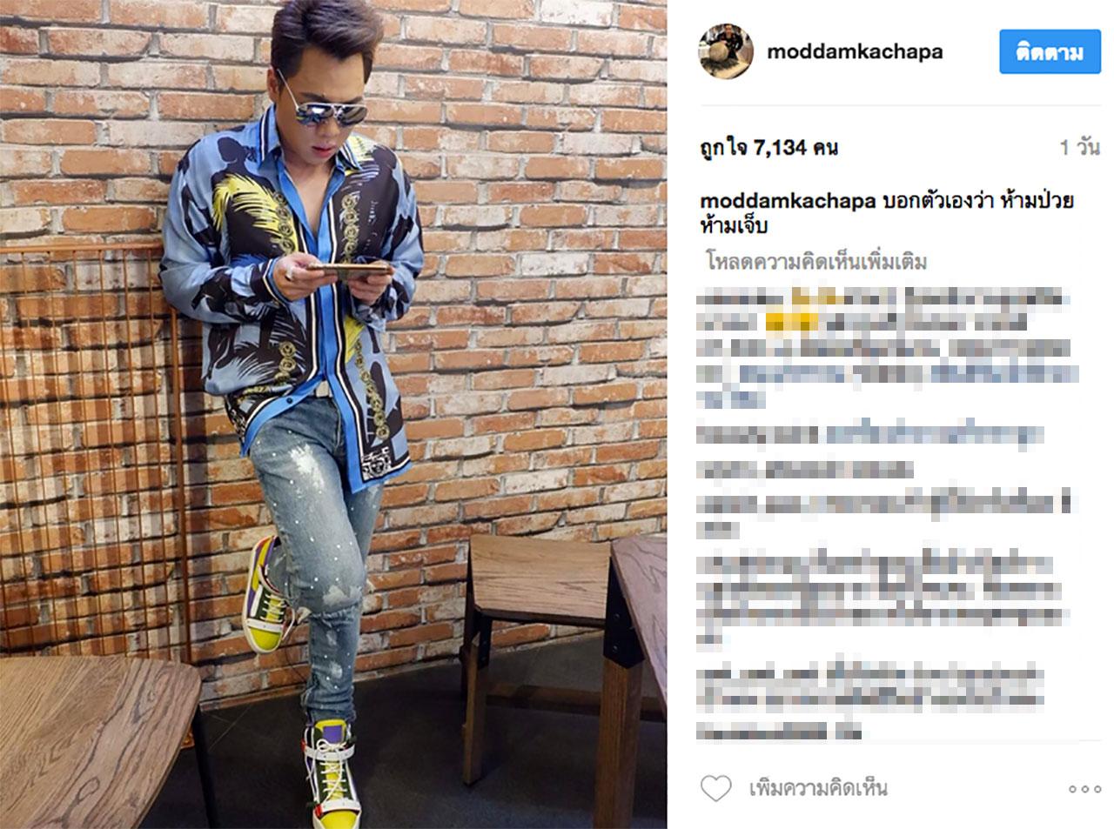
Task: Click the first blurred comment
Action: pos(883,348)
